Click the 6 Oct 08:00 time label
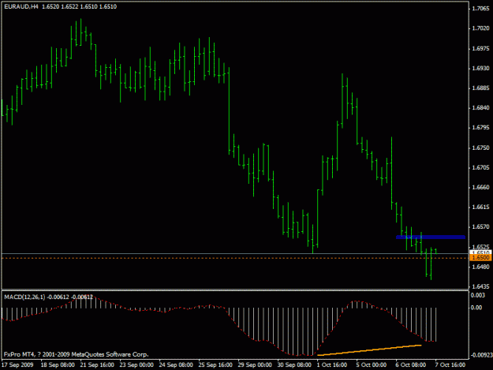 [411, 365]
